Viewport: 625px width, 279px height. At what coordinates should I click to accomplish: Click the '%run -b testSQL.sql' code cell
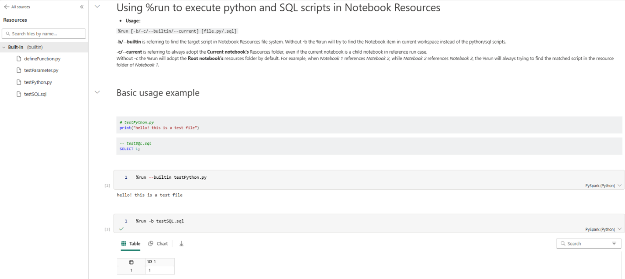click(369, 223)
